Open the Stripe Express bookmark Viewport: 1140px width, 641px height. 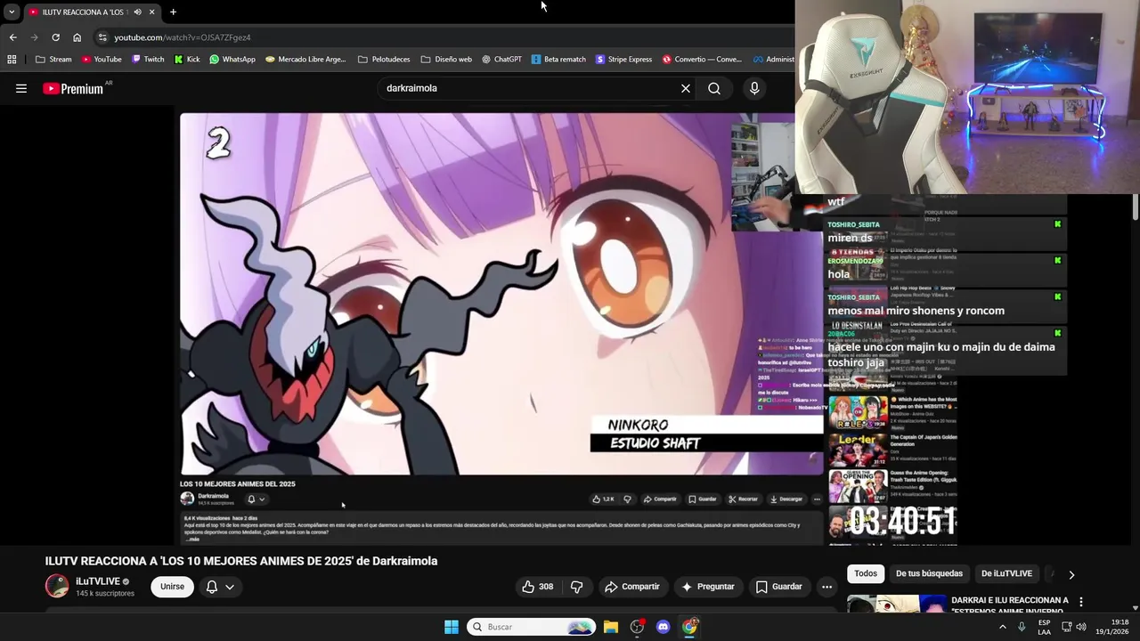(623, 60)
